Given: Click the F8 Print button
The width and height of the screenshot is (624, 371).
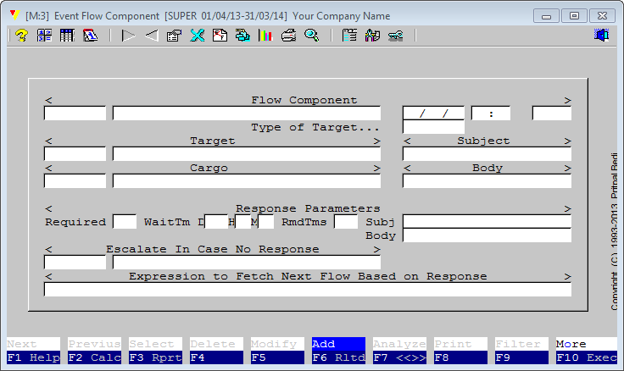Looking at the screenshot, I should [x=460, y=351].
